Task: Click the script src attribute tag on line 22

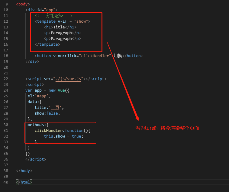Action: click(66, 79)
